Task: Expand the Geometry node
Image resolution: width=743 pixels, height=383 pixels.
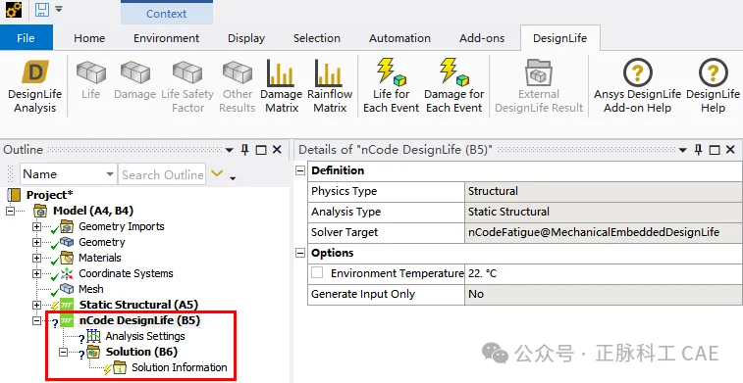Action: pos(36,242)
